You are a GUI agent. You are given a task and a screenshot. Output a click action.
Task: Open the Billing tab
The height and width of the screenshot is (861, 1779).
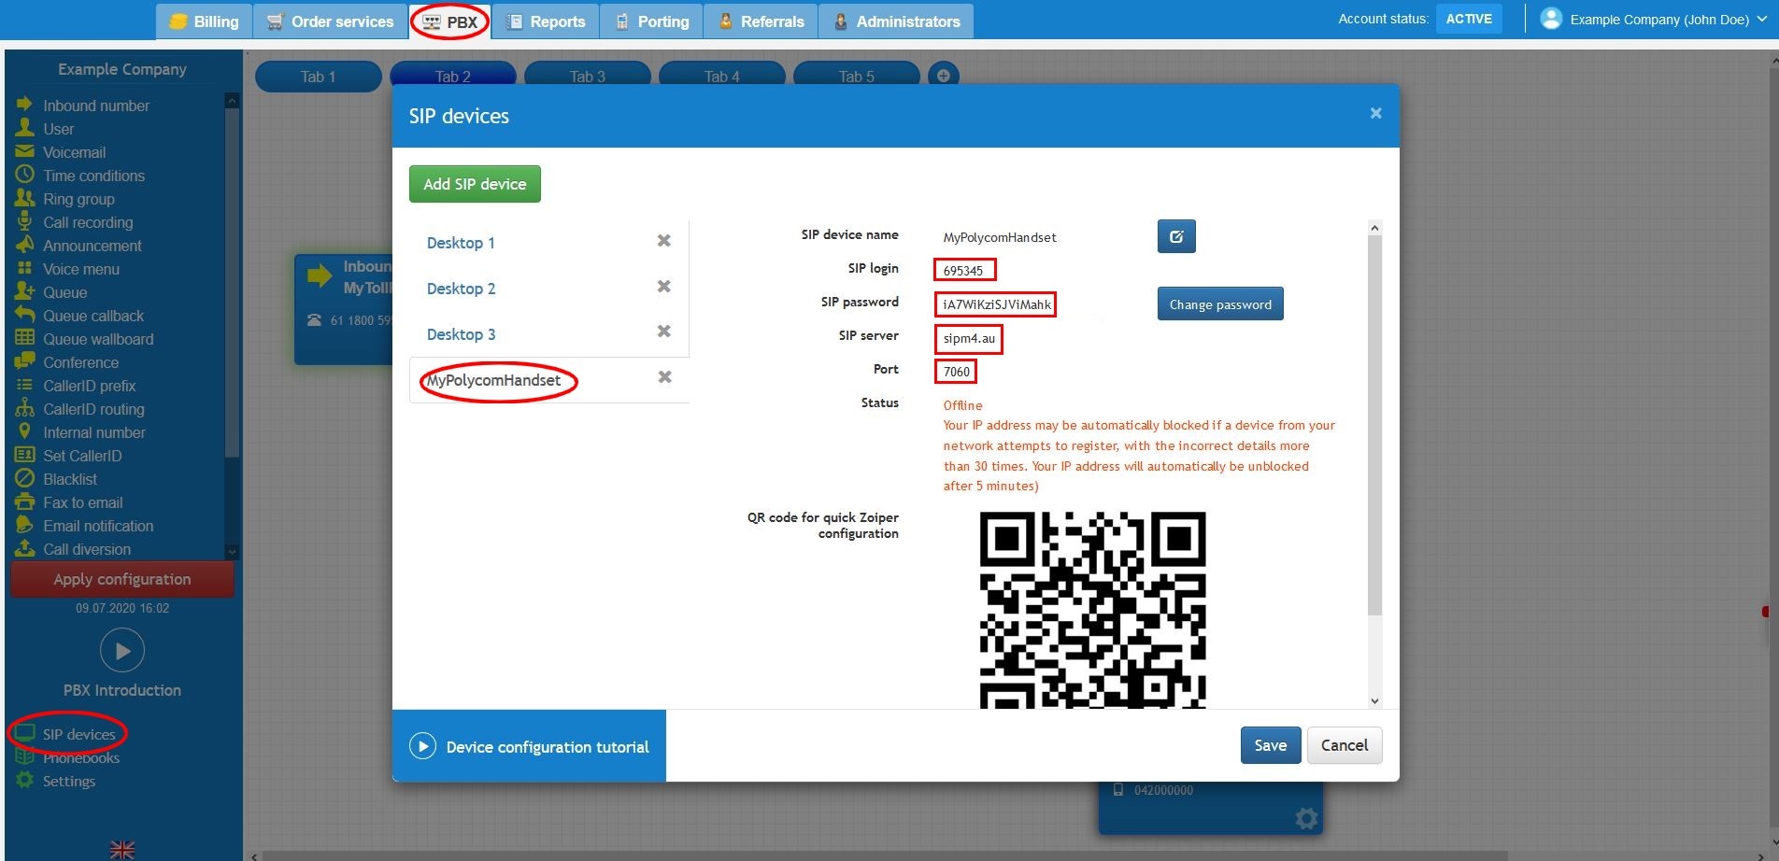point(204,21)
